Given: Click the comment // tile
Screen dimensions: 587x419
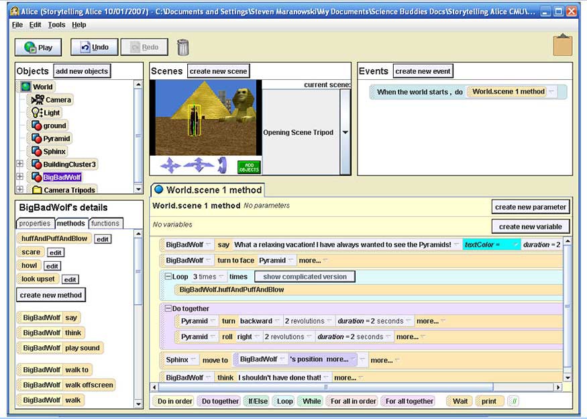Looking at the screenshot, I should tap(515, 401).
